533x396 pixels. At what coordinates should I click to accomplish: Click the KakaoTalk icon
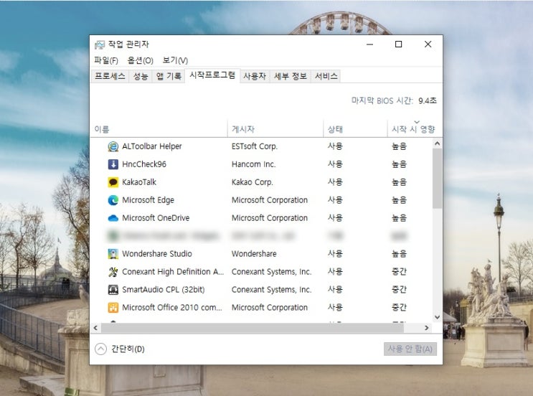tap(113, 182)
